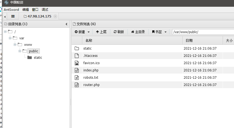Viewport: 234px width, 128px height.
Task: Select the favicon.ico image file icon
Action: coord(77,63)
